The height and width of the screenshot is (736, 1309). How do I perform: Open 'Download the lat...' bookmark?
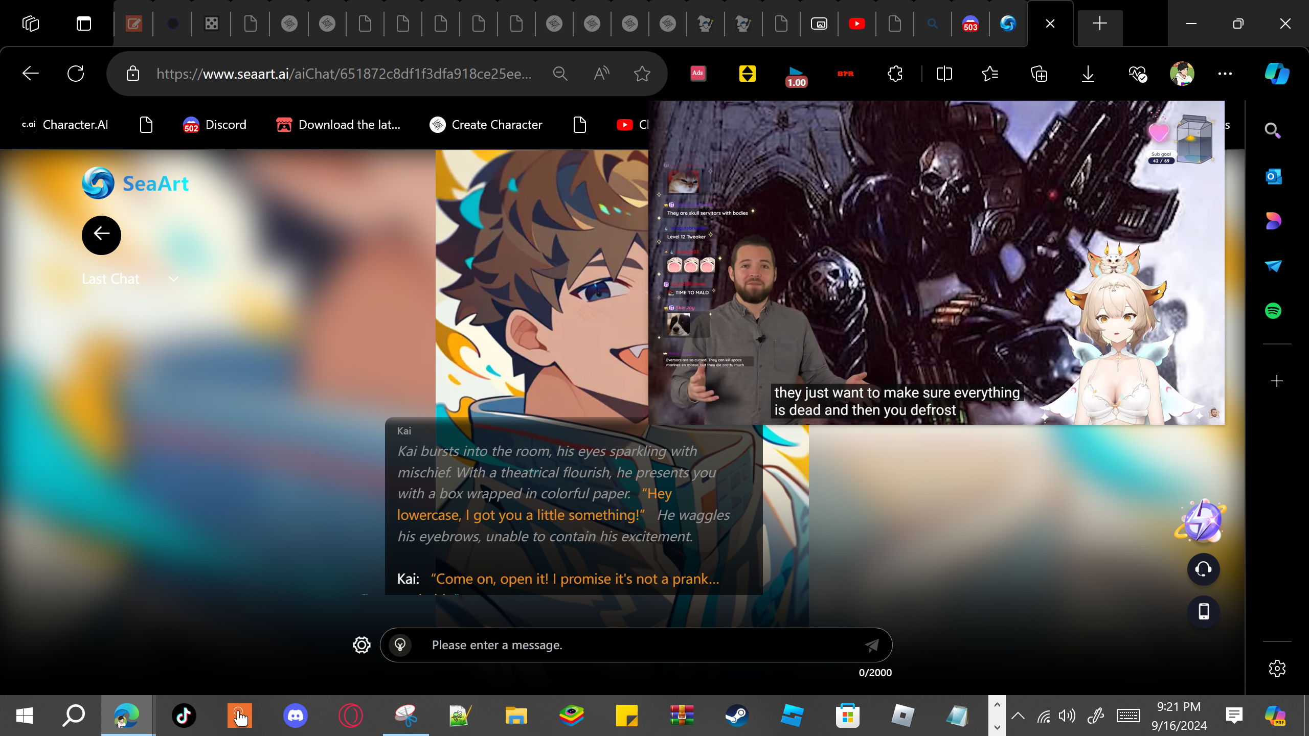tap(338, 125)
